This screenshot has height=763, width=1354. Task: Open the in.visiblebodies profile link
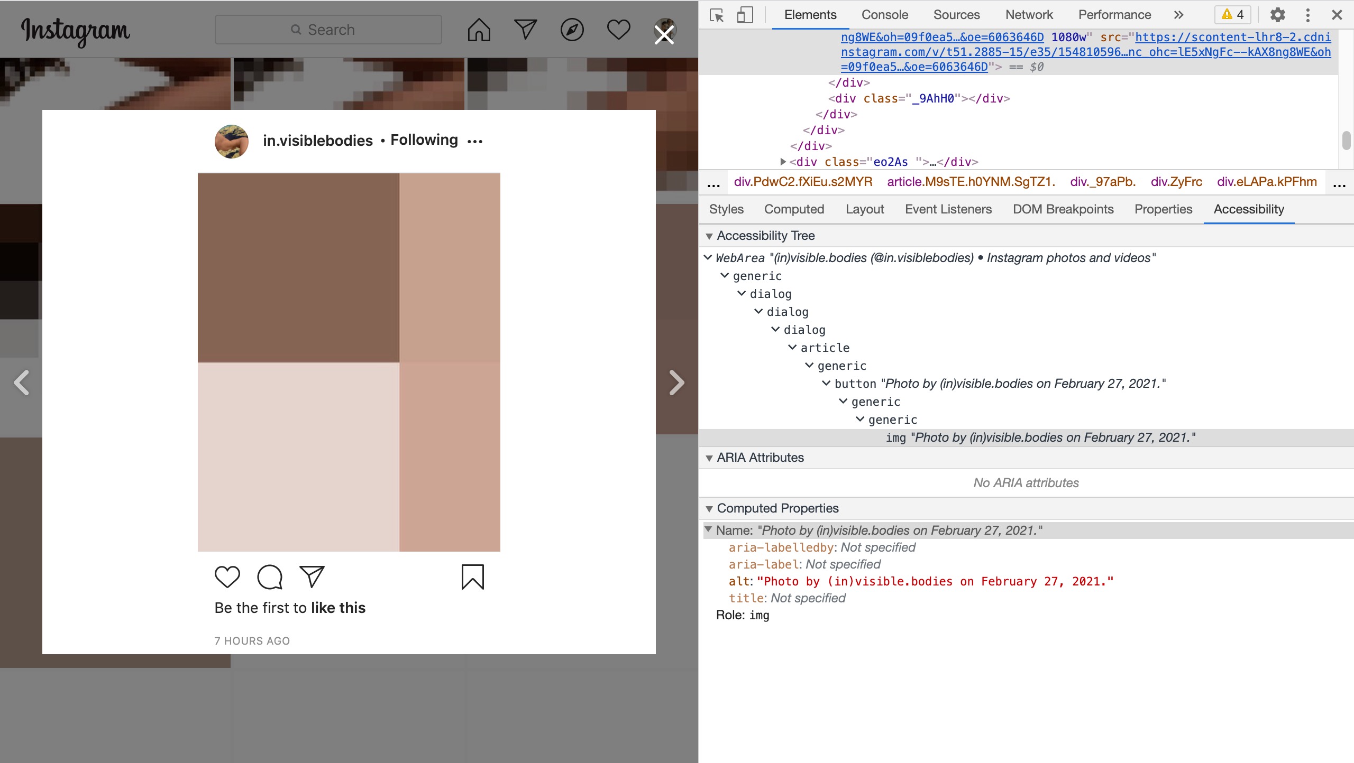pyautogui.click(x=318, y=141)
